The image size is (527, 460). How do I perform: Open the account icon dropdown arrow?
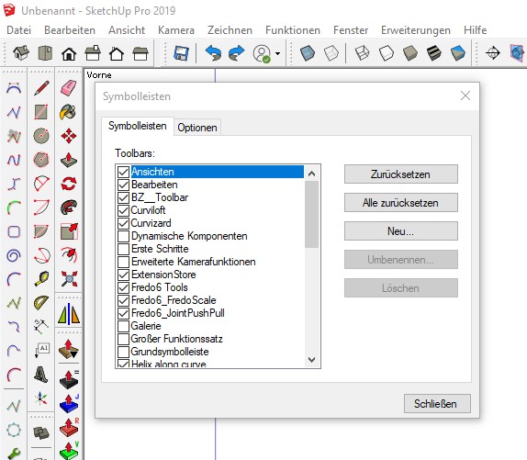[277, 54]
